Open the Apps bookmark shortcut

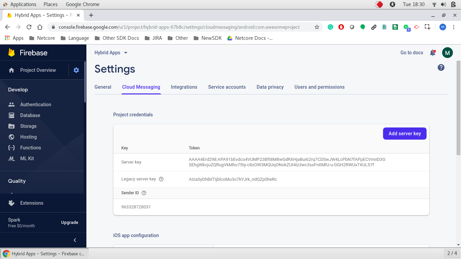(x=14, y=38)
